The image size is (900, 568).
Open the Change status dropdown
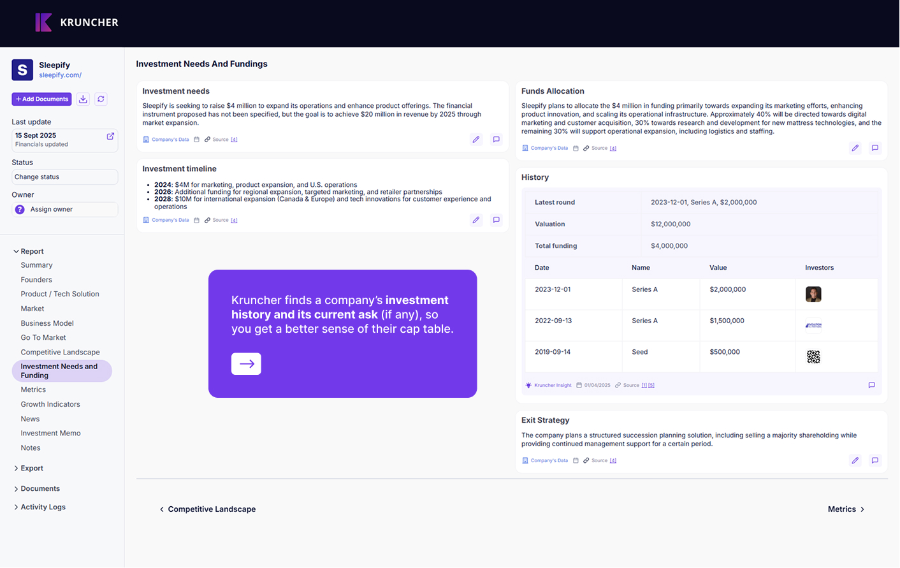click(x=64, y=177)
